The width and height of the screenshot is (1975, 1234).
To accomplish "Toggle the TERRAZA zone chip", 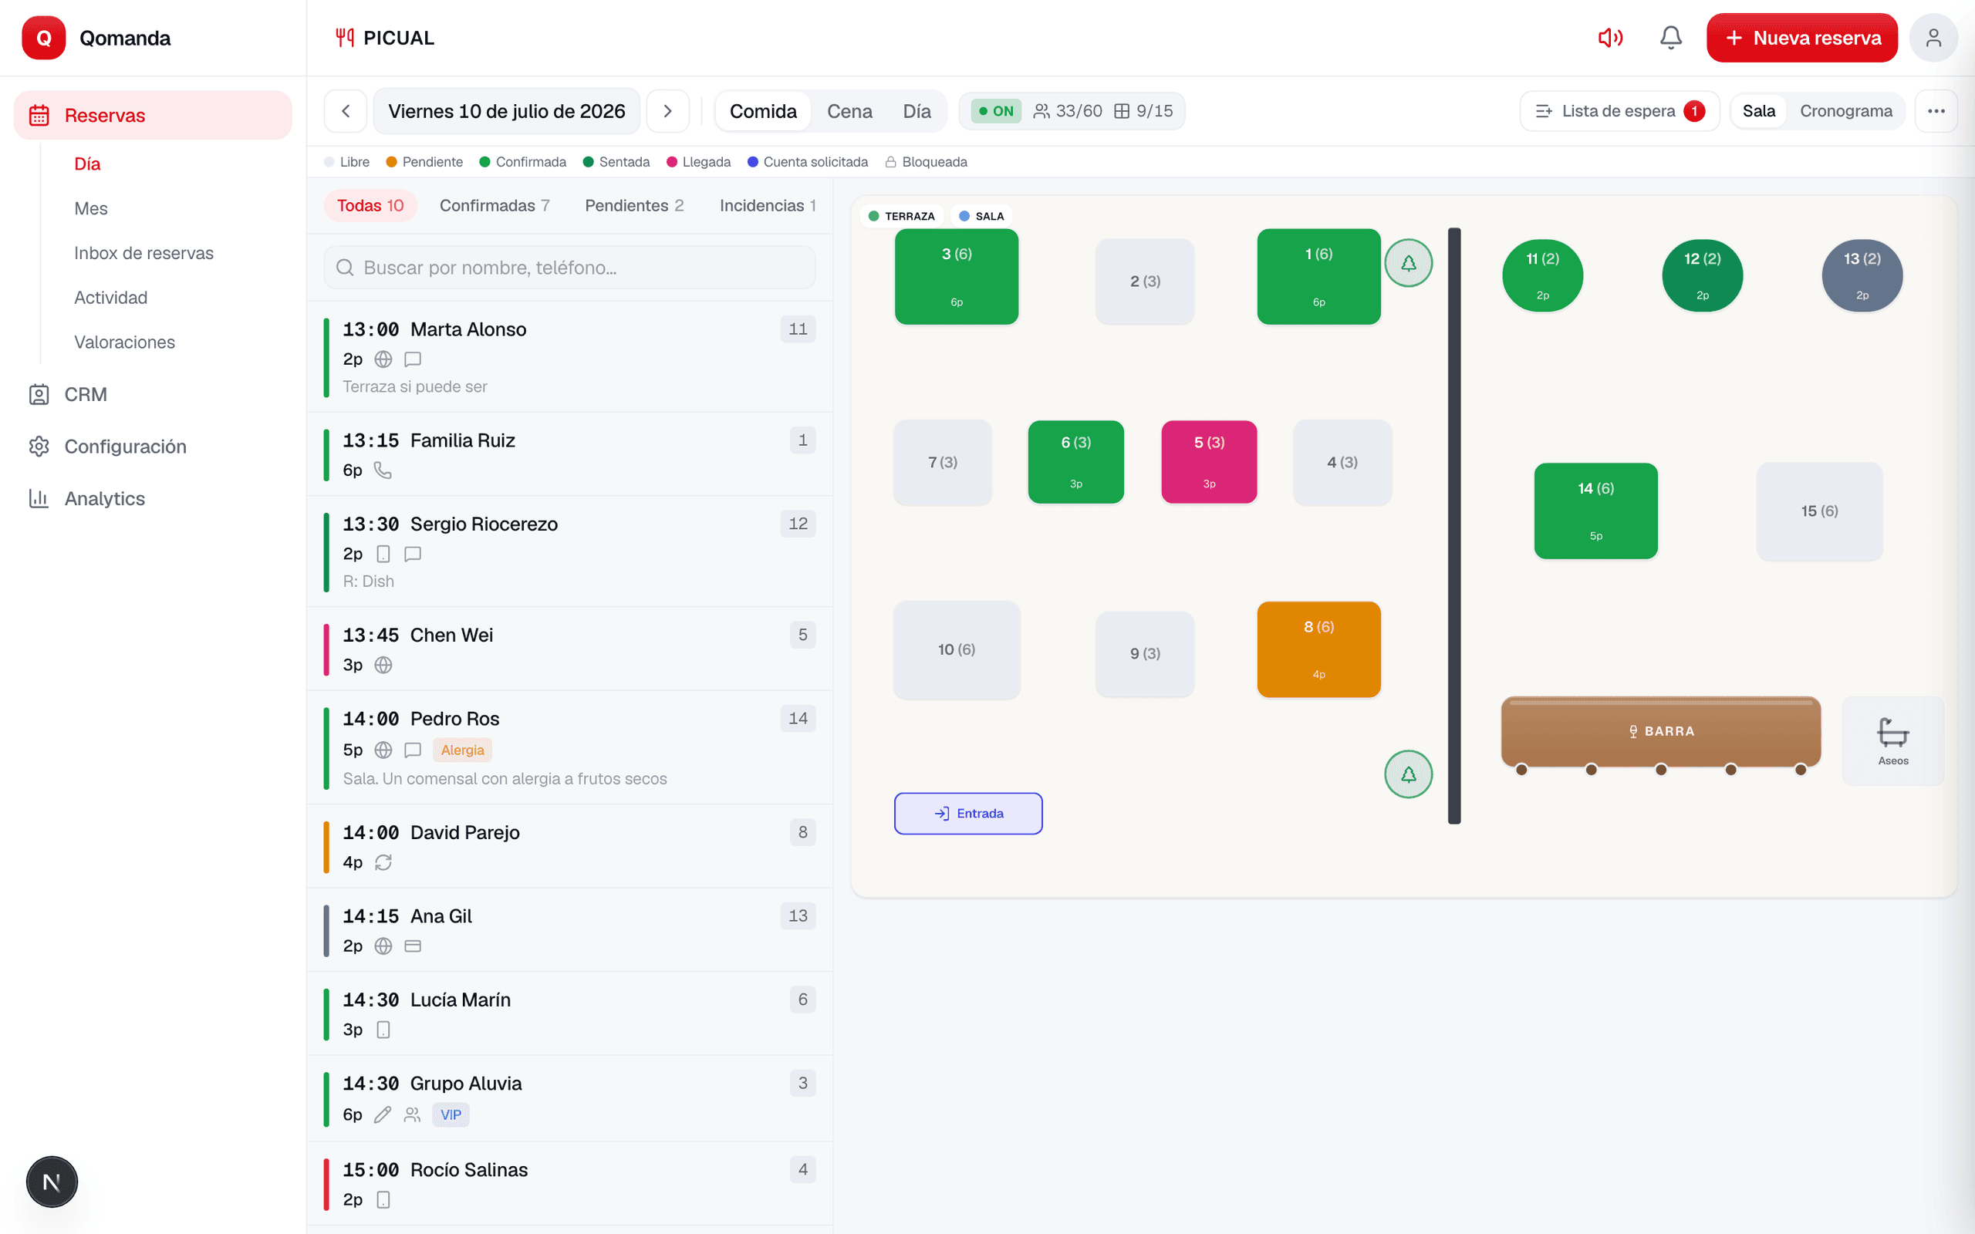I will coord(902,216).
